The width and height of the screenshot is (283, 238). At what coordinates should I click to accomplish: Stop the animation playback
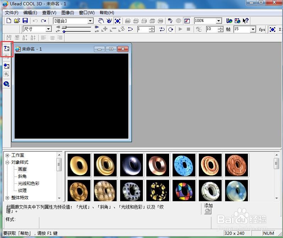pos(188,29)
